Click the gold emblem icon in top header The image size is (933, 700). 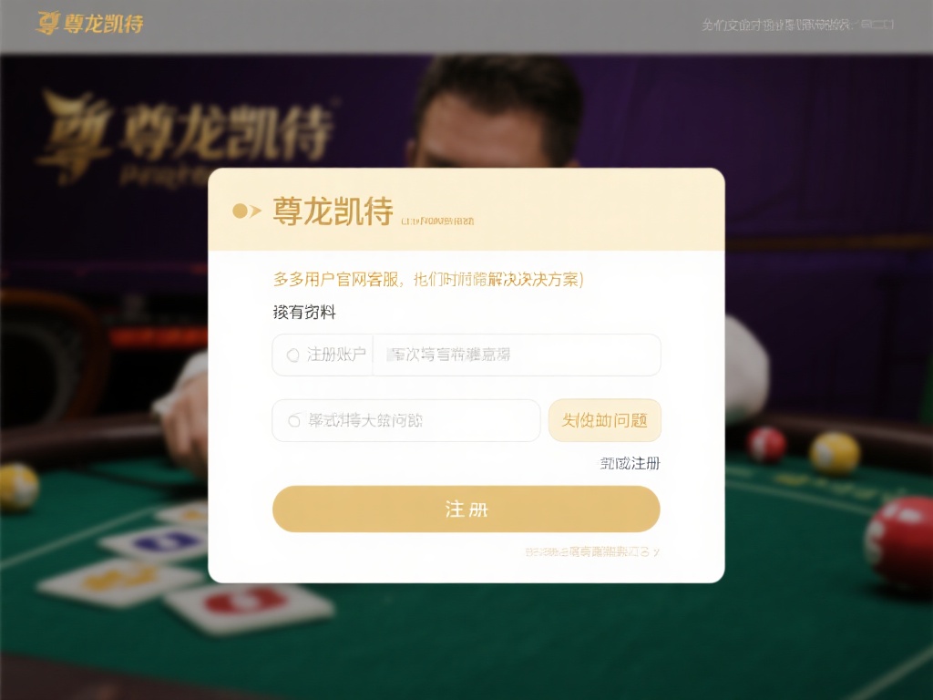47,23
